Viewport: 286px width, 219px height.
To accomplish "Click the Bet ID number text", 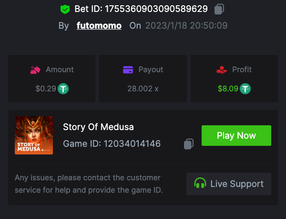I will tap(141, 9).
